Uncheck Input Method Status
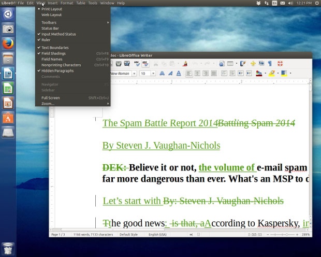321x257 pixels. pyautogui.click(x=73, y=34)
